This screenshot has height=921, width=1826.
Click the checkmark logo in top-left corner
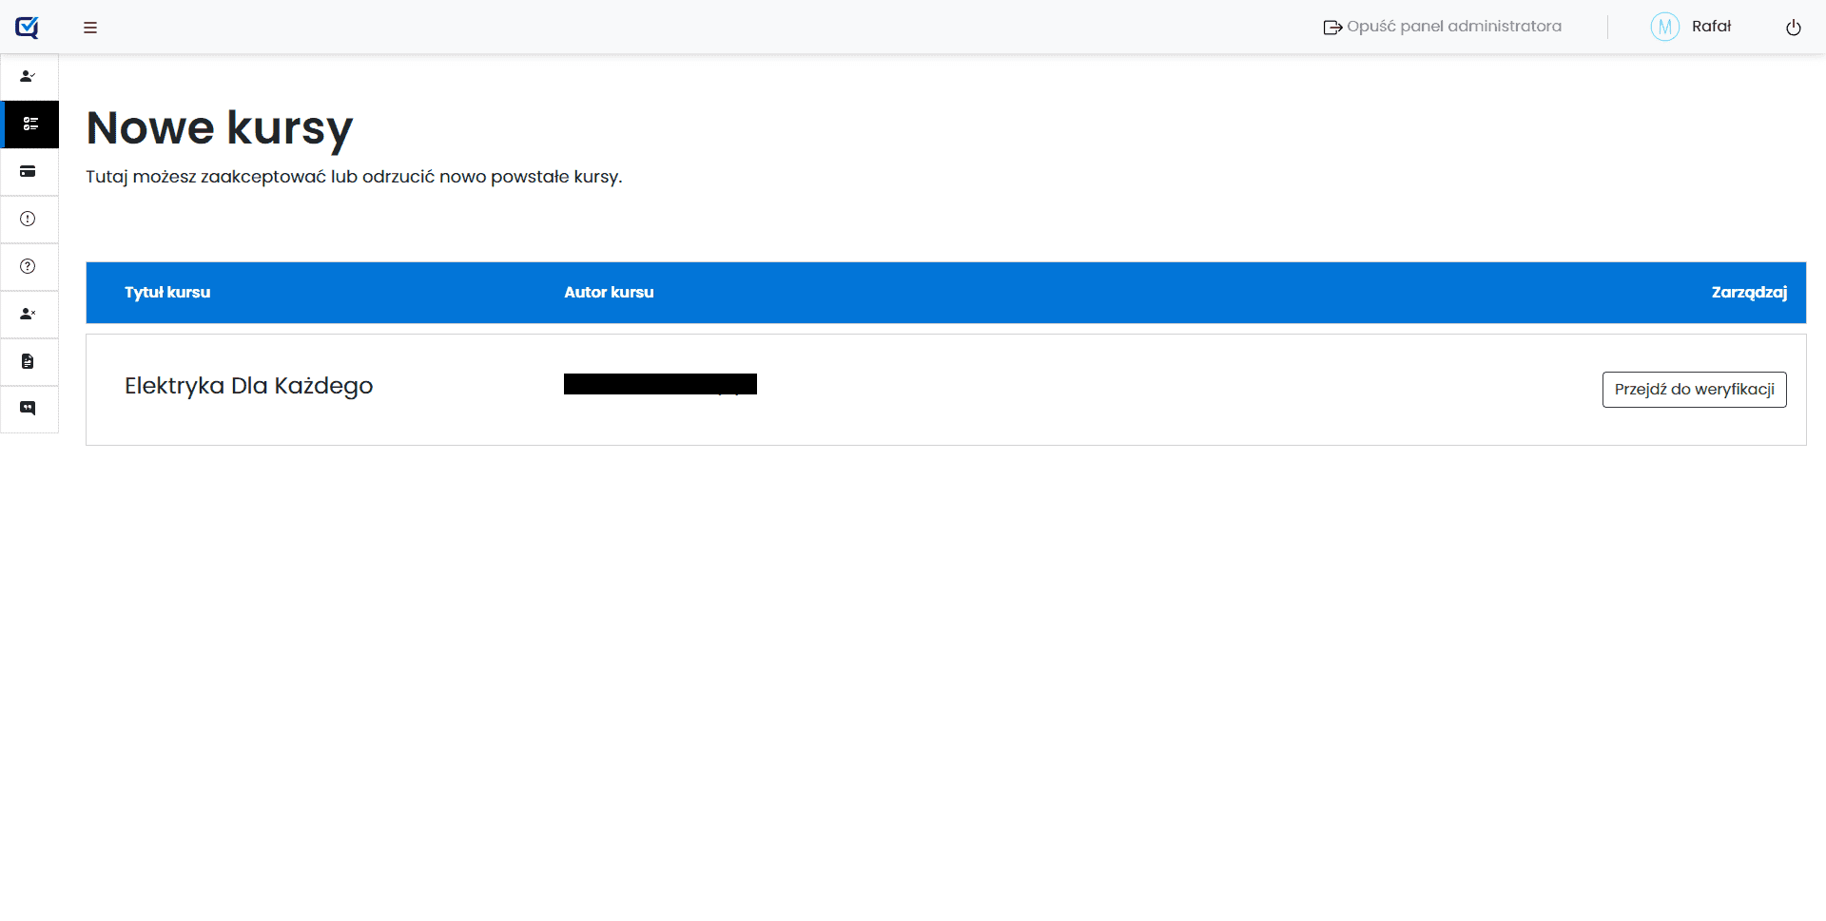pyautogui.click(x=27, y=28)
